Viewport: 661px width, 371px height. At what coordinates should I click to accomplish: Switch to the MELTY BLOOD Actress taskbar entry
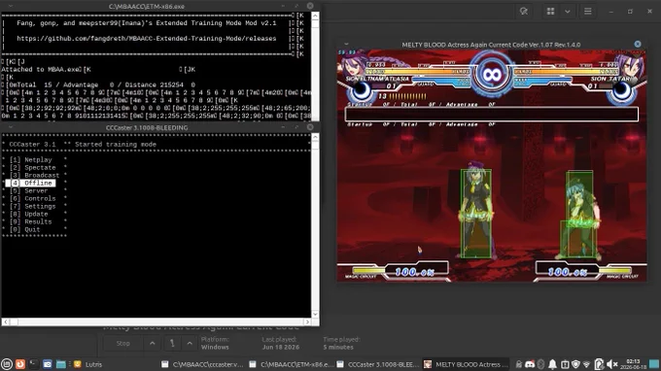[466, 364]
